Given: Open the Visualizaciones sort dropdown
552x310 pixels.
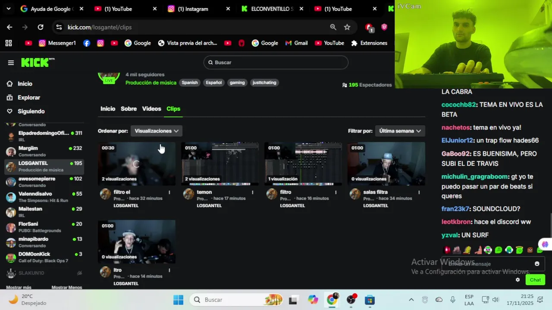Looking at the screenshot, I should point(157,131).
